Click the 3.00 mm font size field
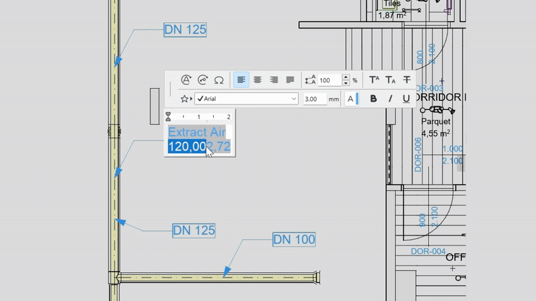Image resolution: width=536 pixels, height=301 pixels. click(x=315, y=99)
